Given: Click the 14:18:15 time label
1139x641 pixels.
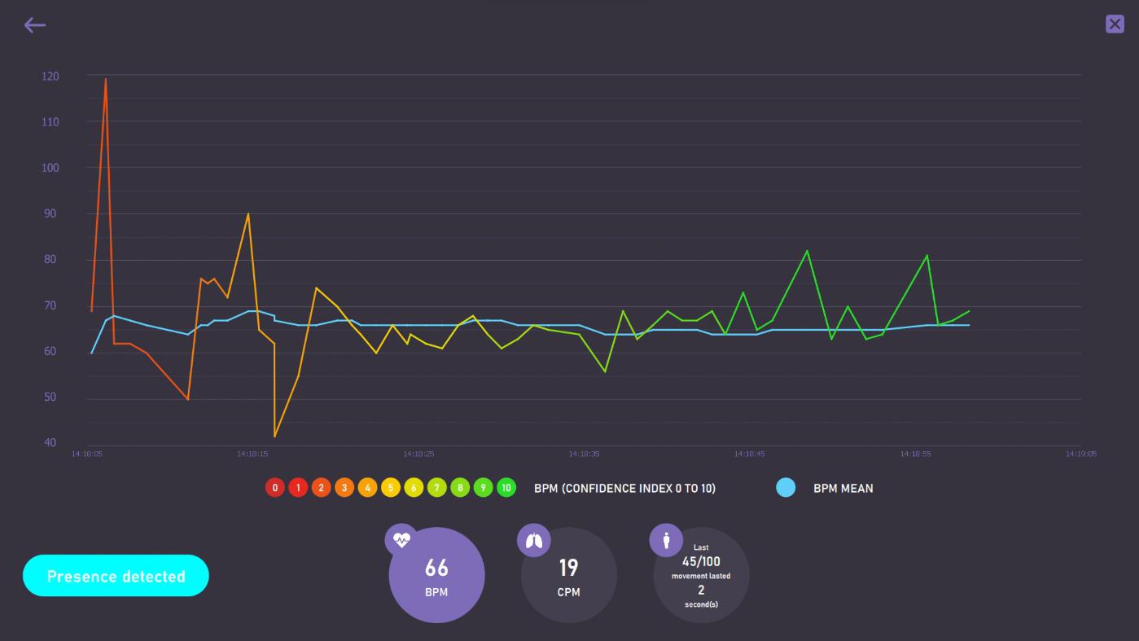Looking at the screenshot, I should 252,454.
